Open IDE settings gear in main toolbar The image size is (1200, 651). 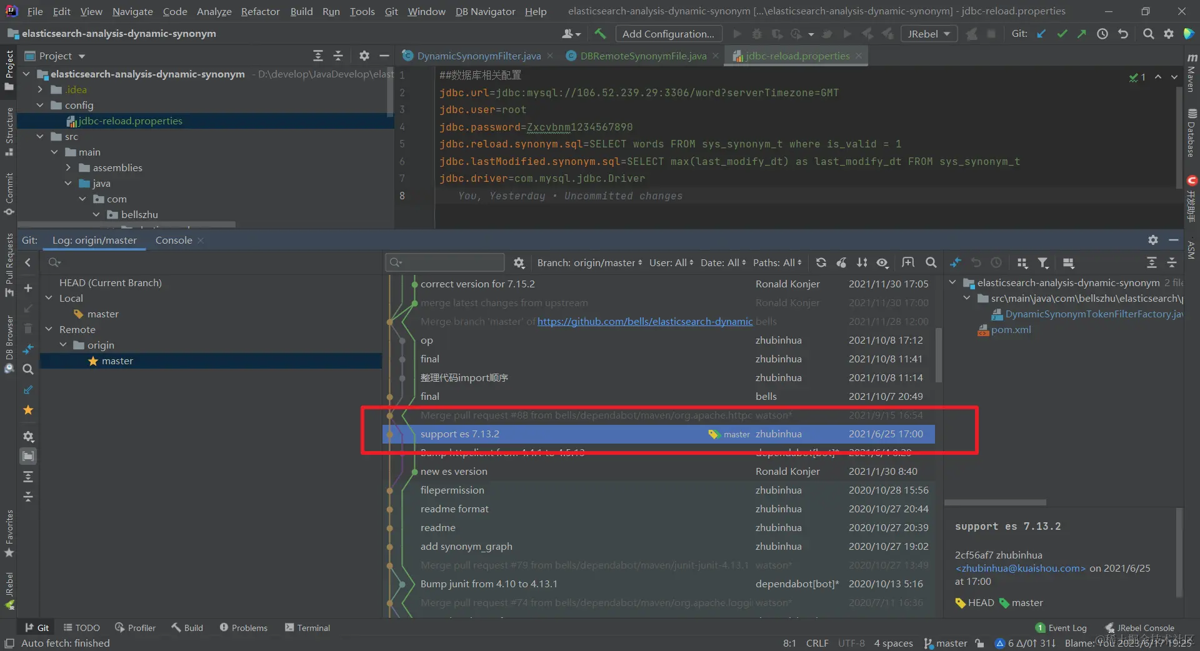point(1169,34)
